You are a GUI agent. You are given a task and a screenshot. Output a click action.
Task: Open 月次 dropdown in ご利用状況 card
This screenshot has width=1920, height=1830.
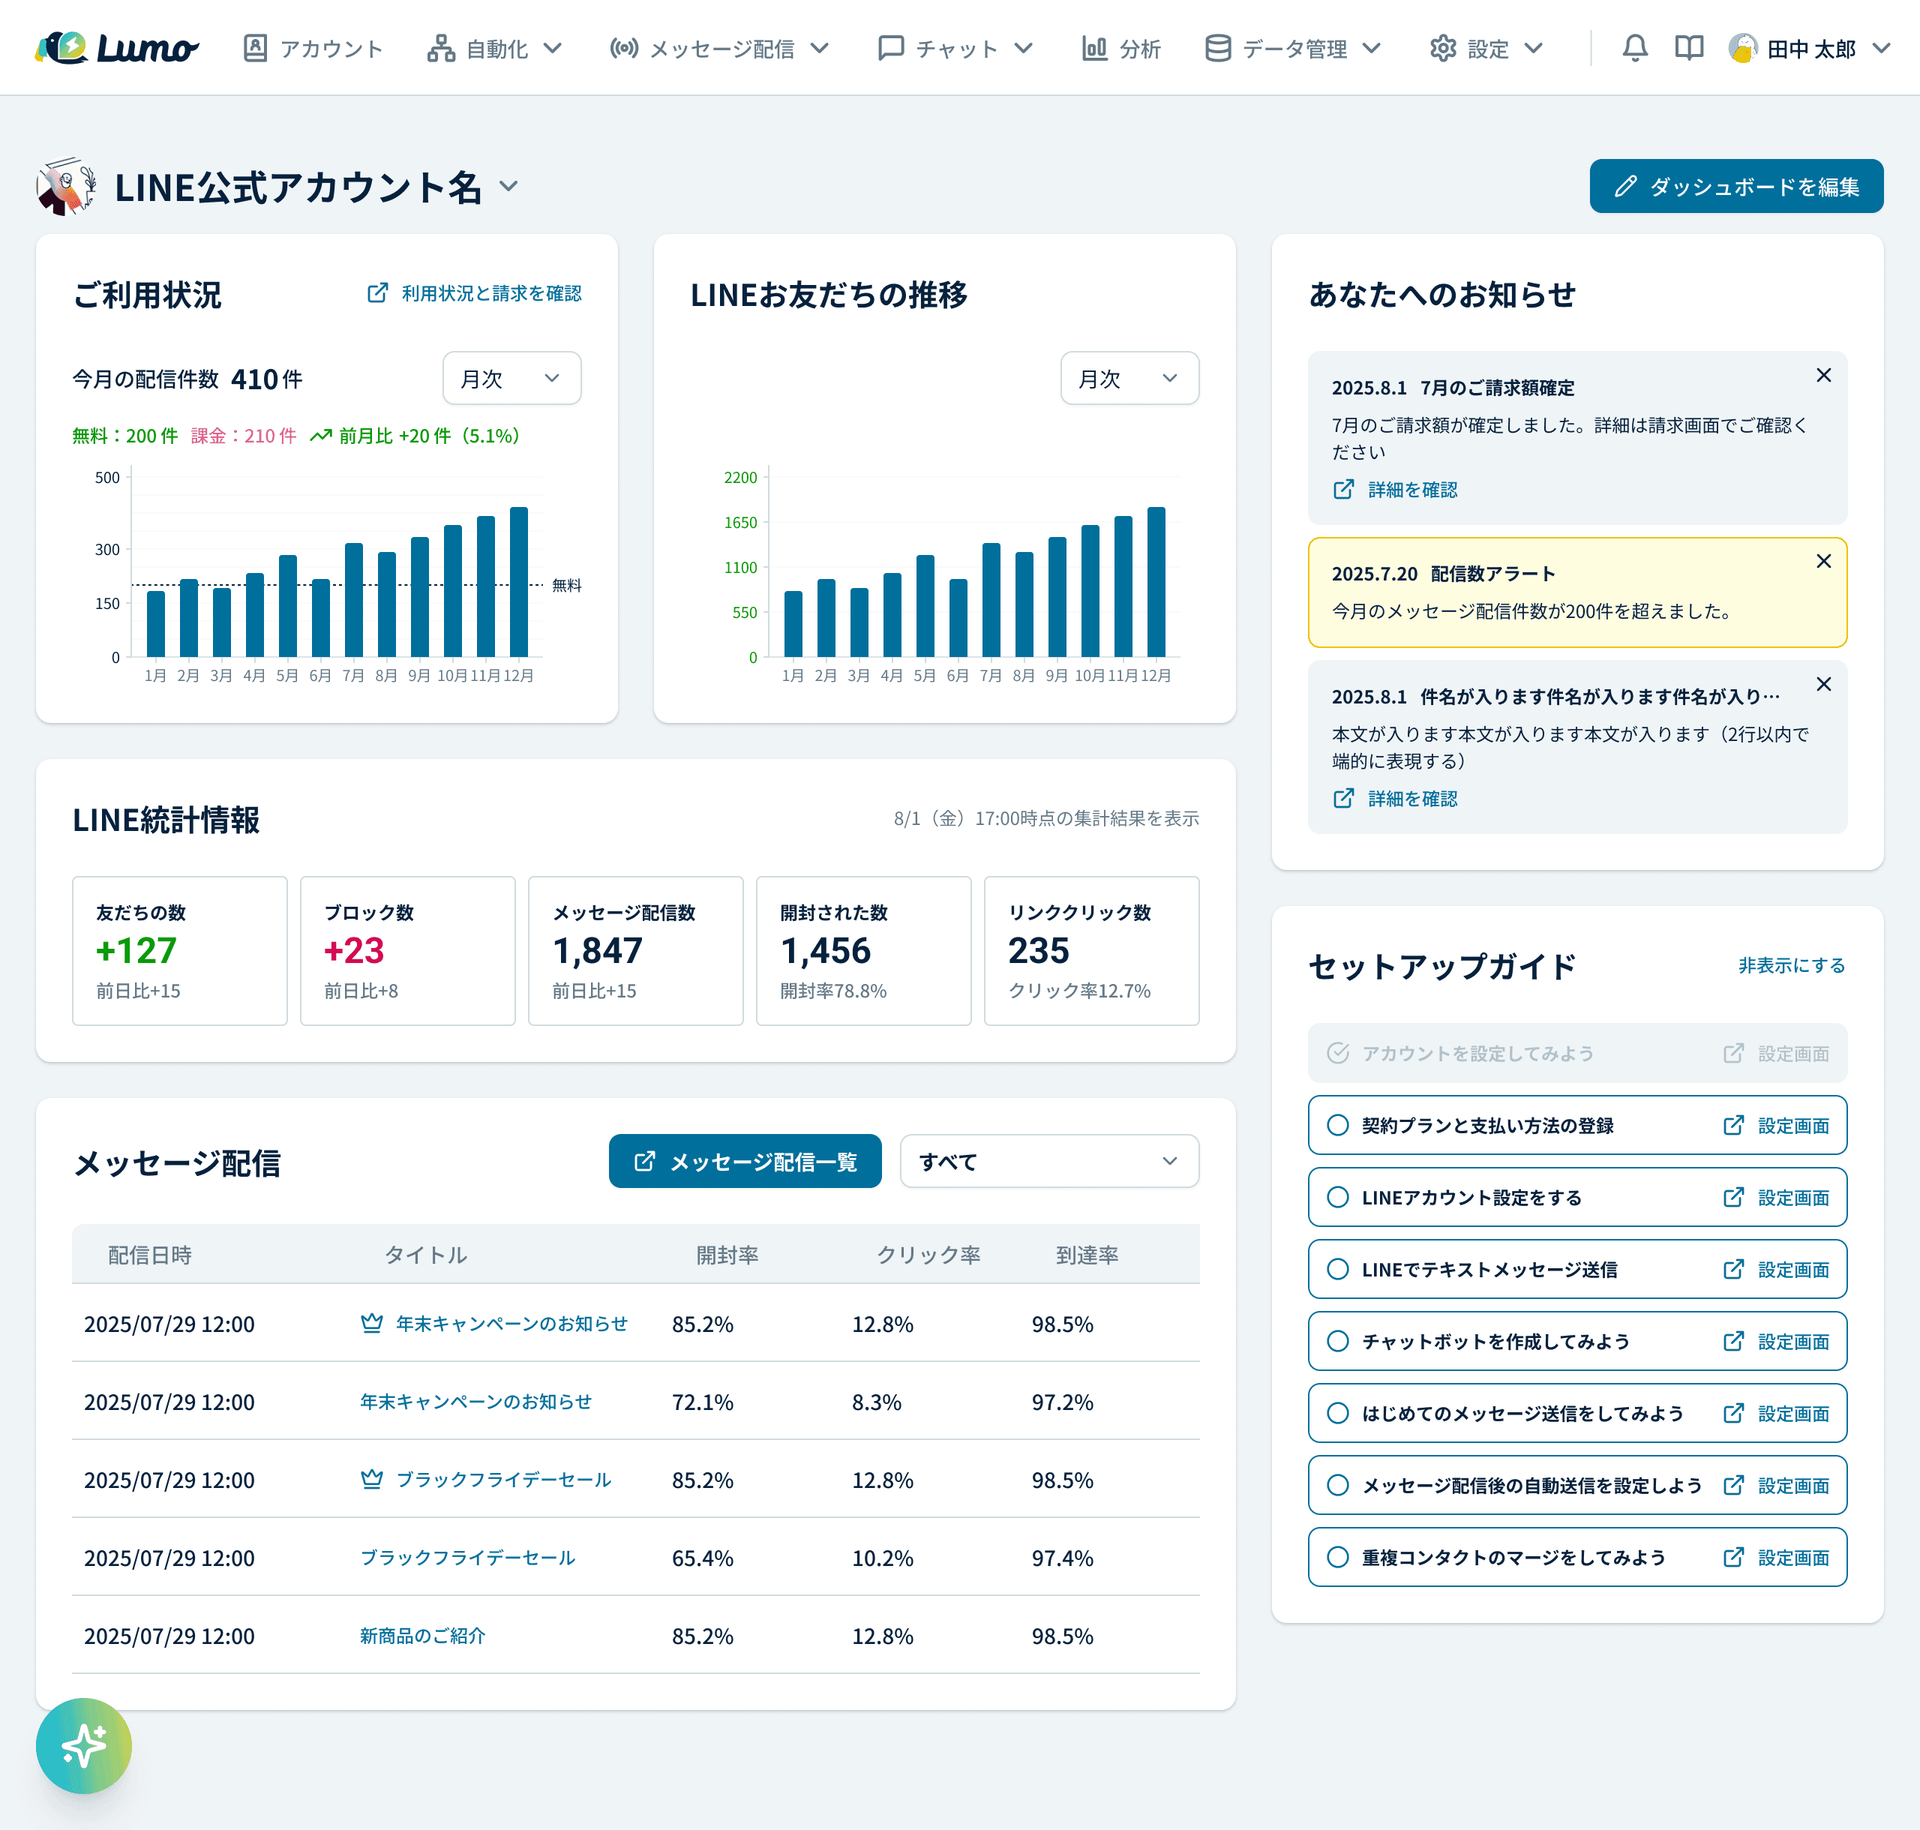point(511,379)
